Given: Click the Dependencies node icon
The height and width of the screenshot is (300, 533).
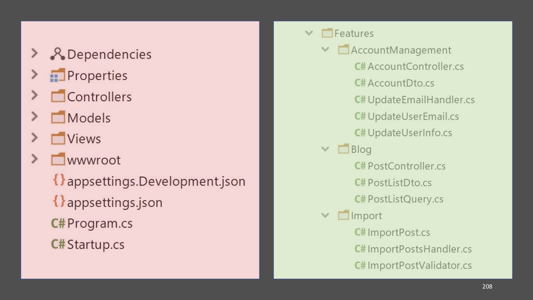Looking at the screenshot, I should (57, 54).
